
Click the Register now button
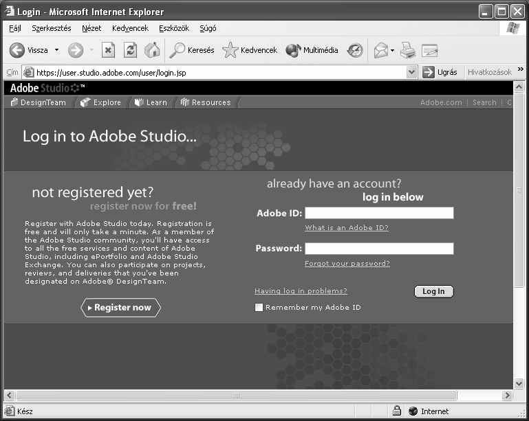[120, 308]
